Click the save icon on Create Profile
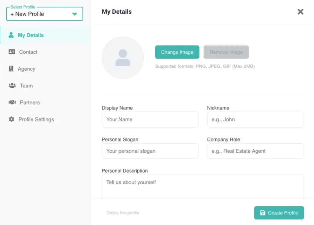Image resolution: width=314 pixels, height=225 pixels. click(x=263, y=213)
